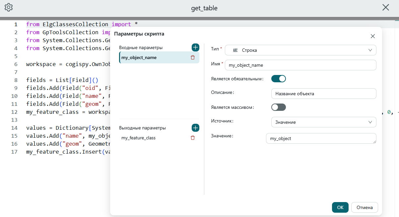Expand the Источник dropdown

324,122
